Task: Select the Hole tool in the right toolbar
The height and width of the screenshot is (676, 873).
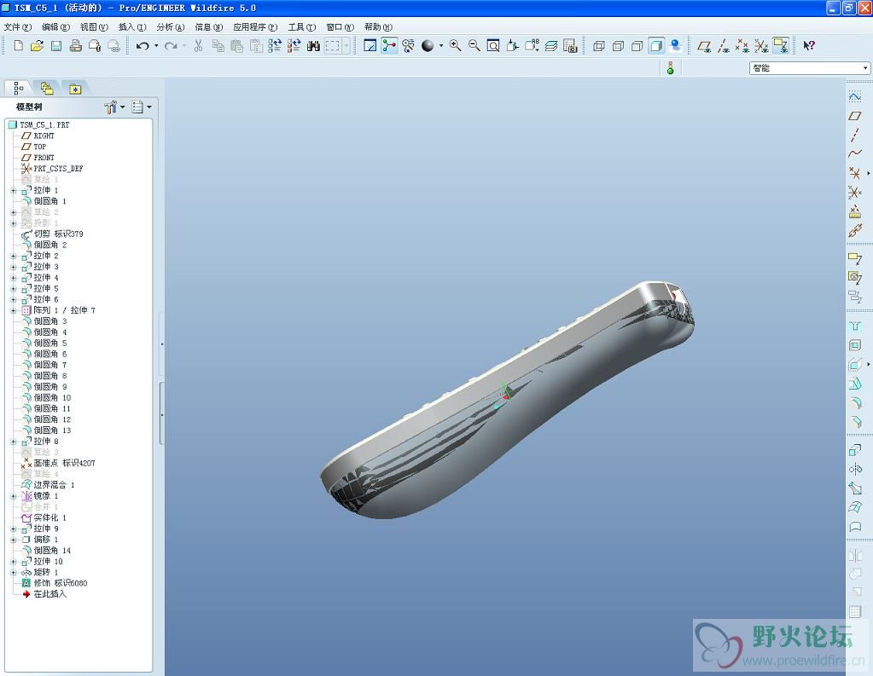Action: tap(855, 326)
